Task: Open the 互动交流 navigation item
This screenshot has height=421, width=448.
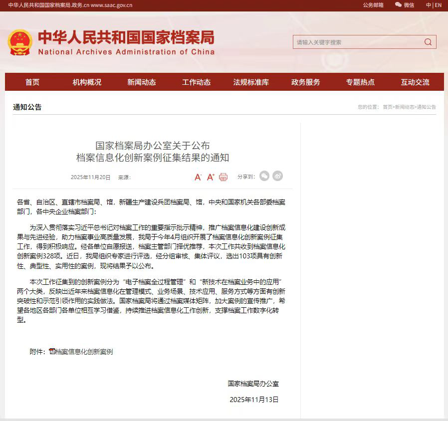Action: click(x=415, y=82)
